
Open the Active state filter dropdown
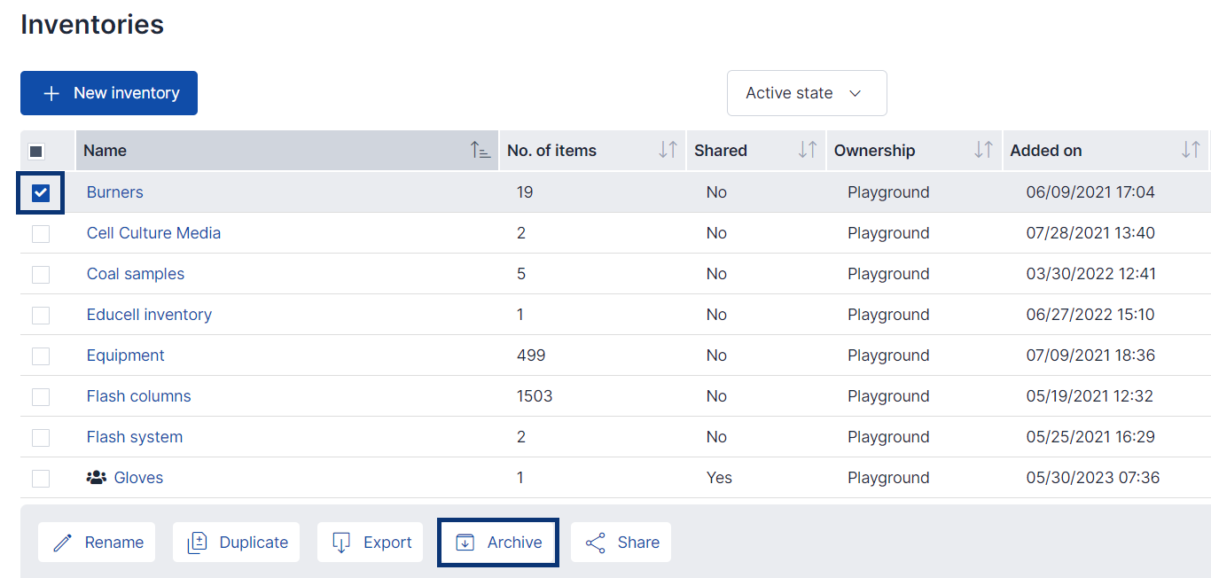(x=806, y=92)
